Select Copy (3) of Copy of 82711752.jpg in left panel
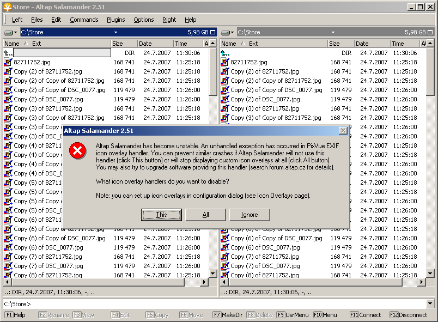 (59, 118)
